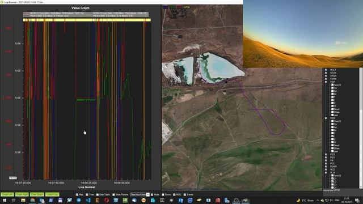This screenshot has height=204, width=363.
Task: Click the red legend swatch on the map
Action: point(179,7)
